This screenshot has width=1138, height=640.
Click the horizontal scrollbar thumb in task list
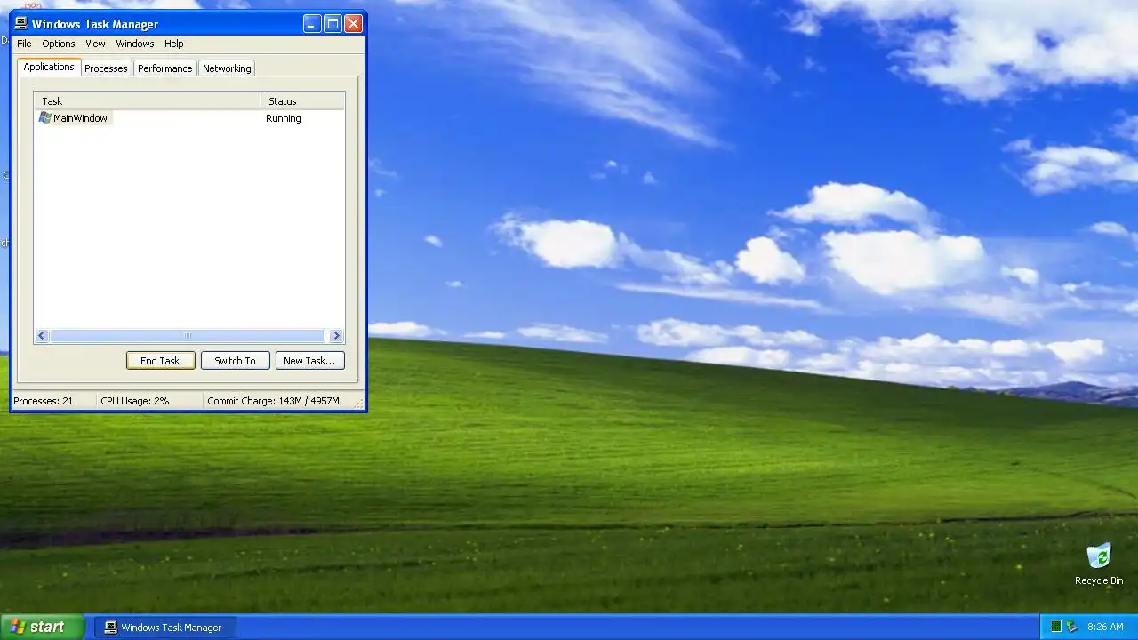point(188,335)
